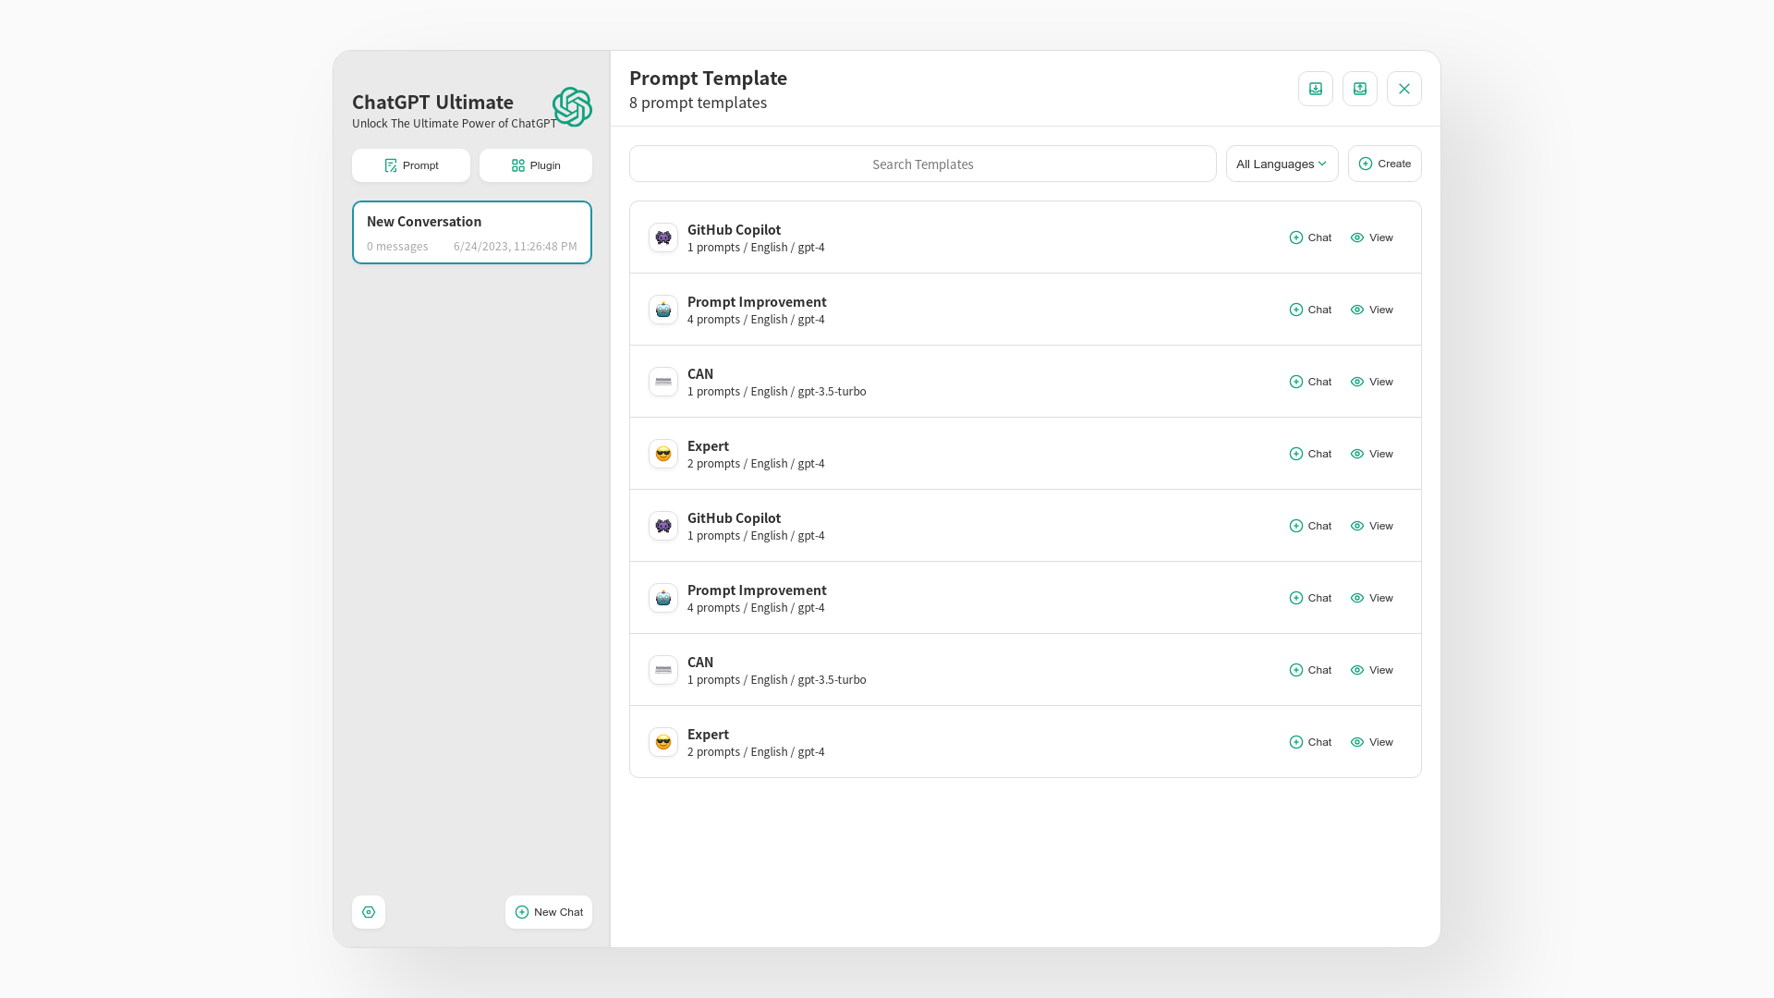1774x998 pixels.
Task: Open the Plugin tab in the sidebar
Action: point(536,165)
